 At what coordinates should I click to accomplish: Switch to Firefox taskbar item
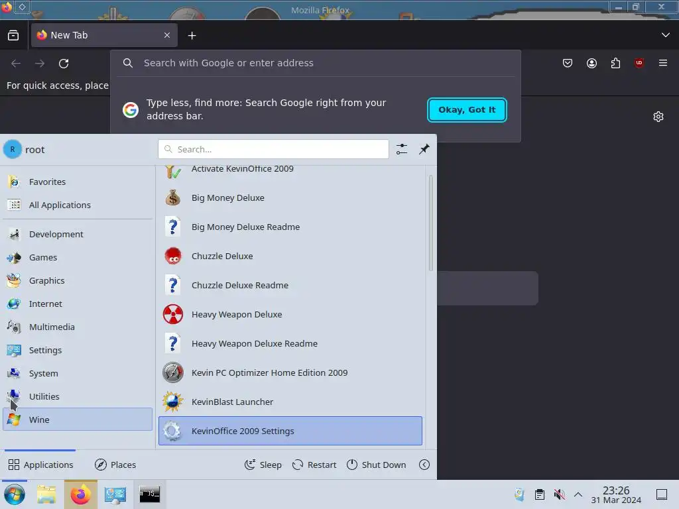(x=81, y=494)
